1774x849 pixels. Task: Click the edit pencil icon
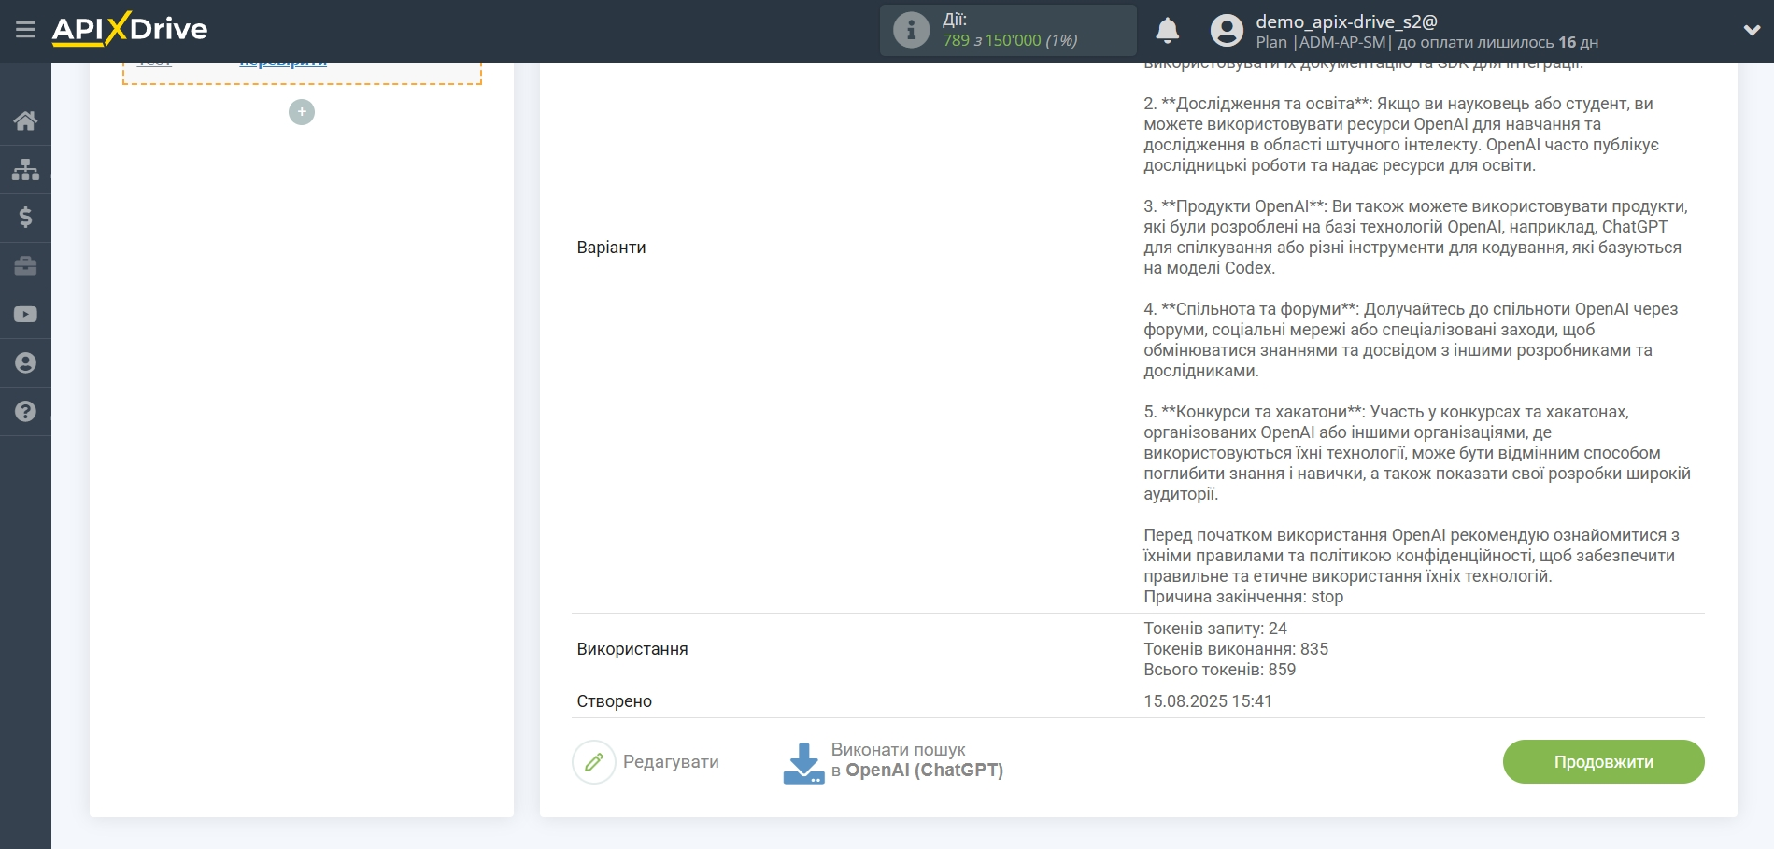tap(594, 762)
